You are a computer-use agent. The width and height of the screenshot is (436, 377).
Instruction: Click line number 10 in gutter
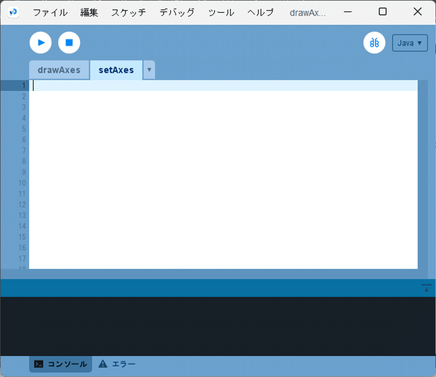tap(22, 183)
